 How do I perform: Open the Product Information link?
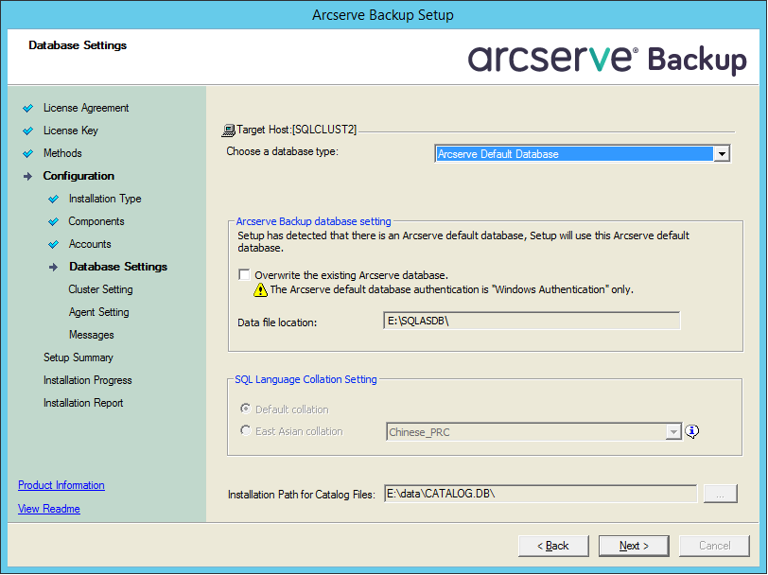point(61,485)
